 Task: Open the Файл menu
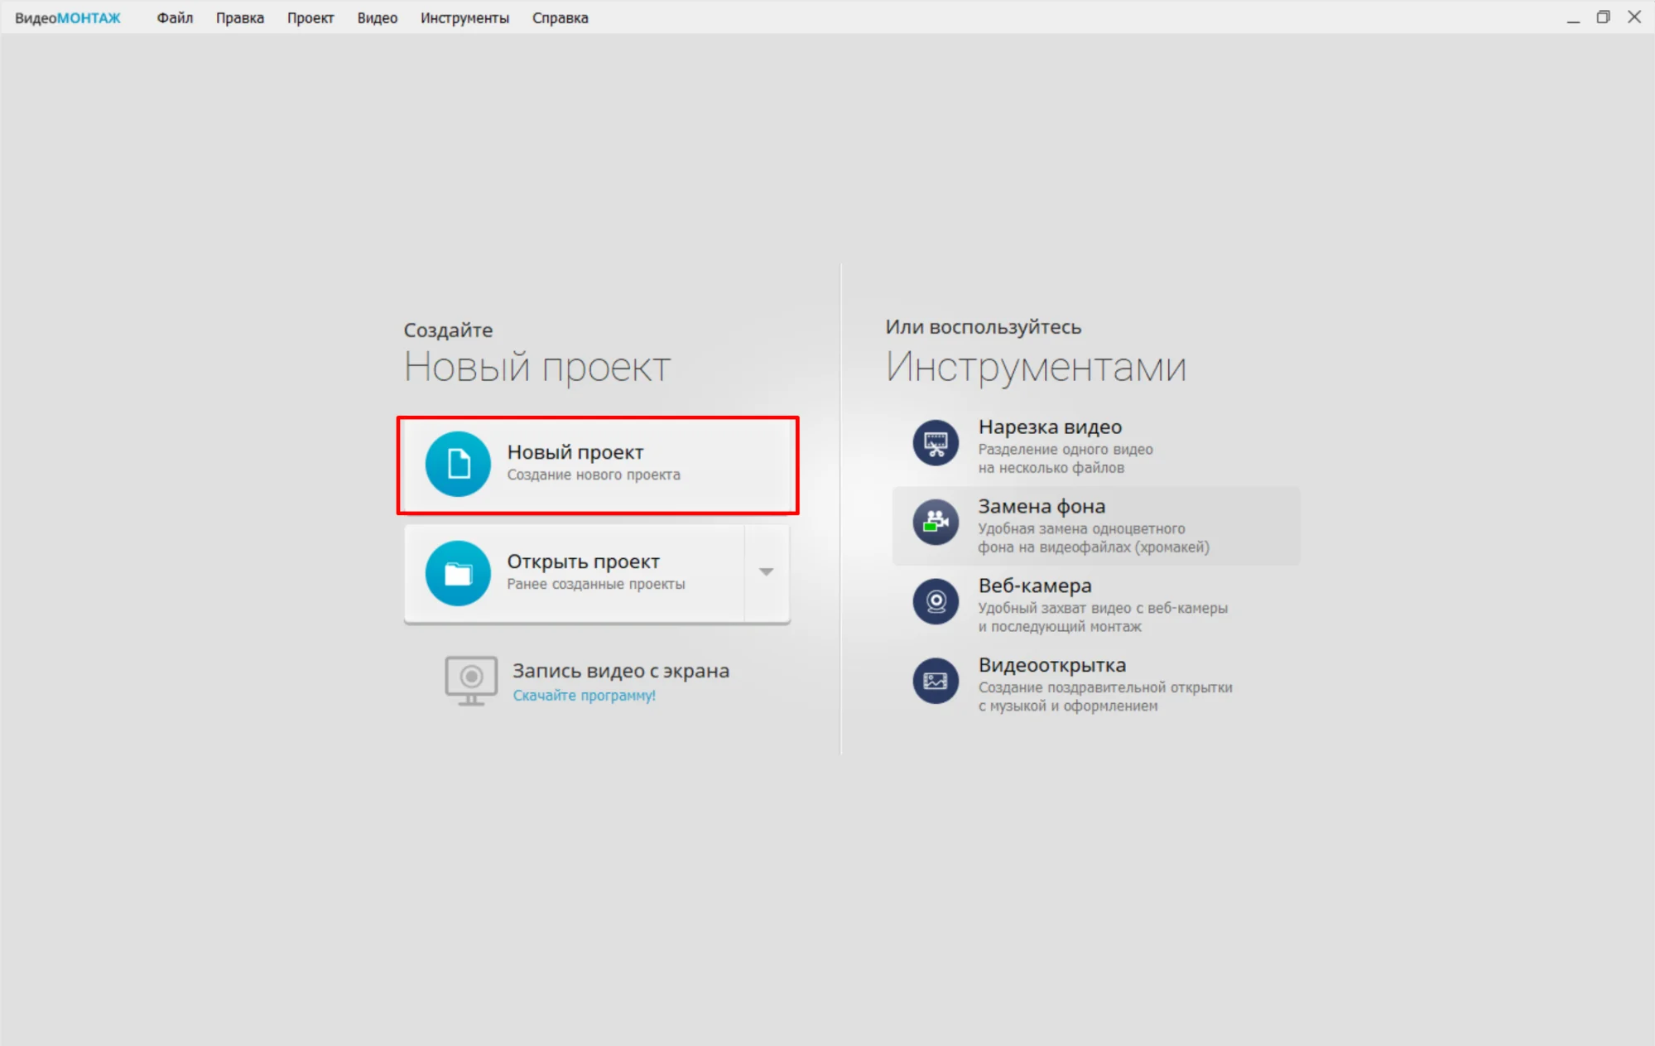175,18
